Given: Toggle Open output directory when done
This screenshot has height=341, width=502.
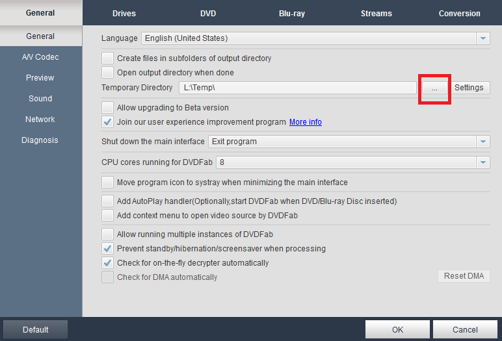Looking at the screenshot, I should click(108, 73).
